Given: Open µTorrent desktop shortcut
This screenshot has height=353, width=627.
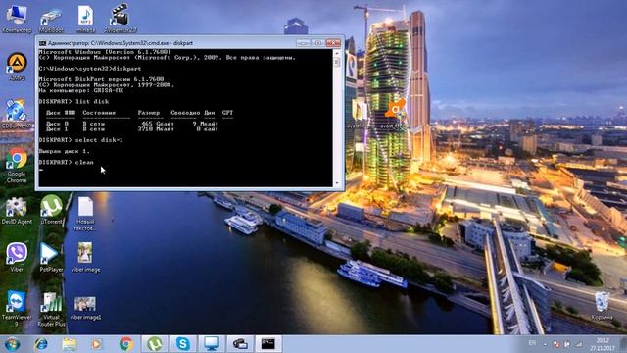Looking at the screenshot, I should tap(51, 209).
